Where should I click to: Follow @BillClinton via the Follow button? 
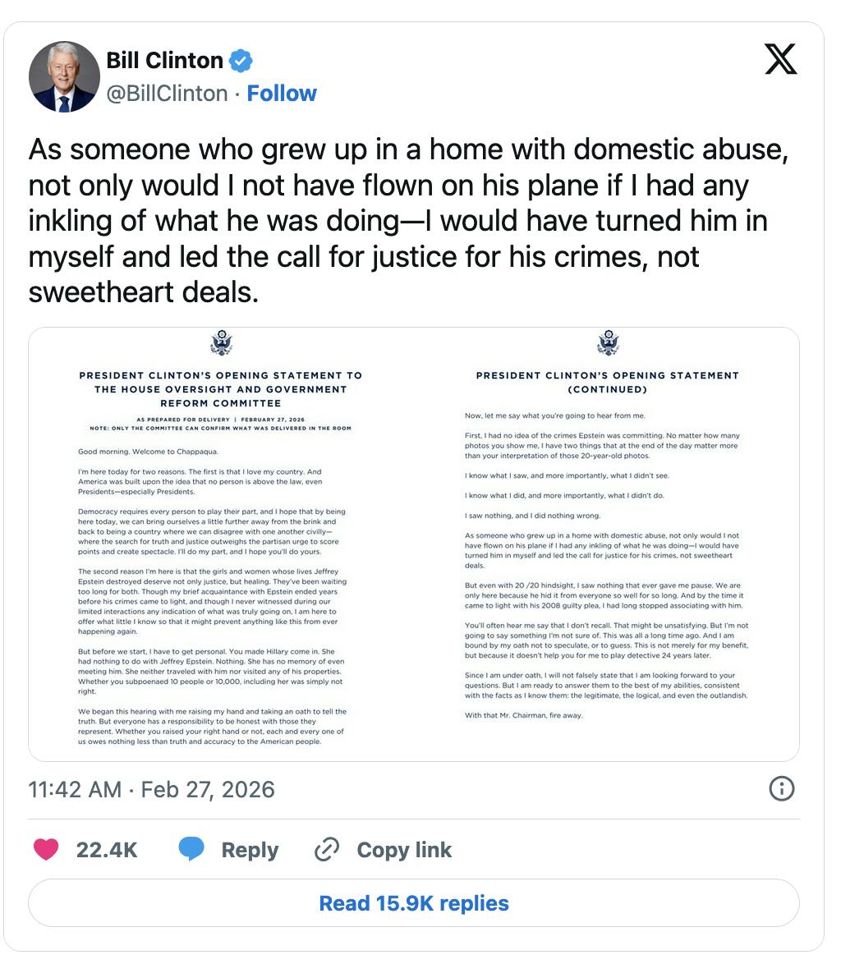click(283, 93)
